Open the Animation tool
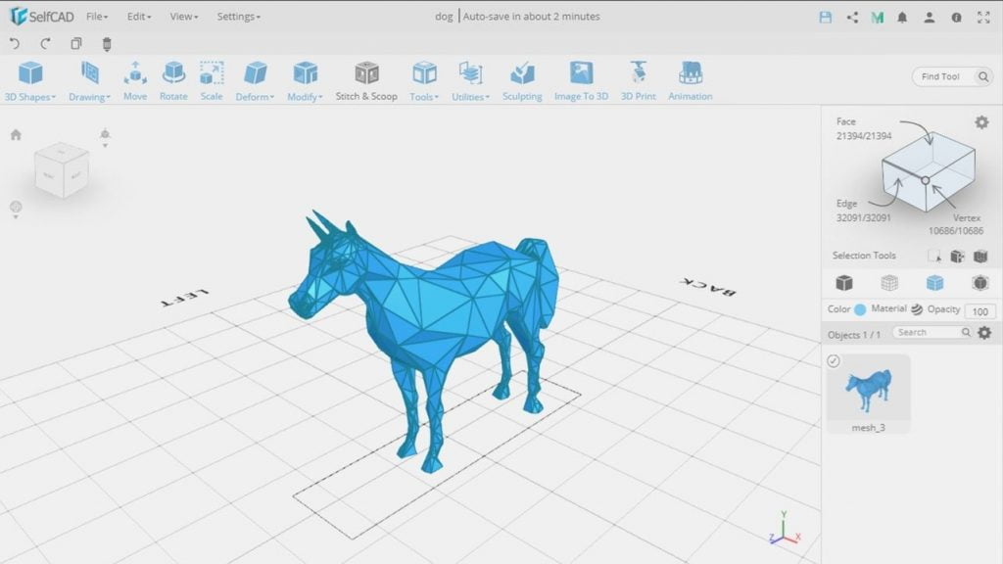1003x564 pixels. tap(691, 81)
